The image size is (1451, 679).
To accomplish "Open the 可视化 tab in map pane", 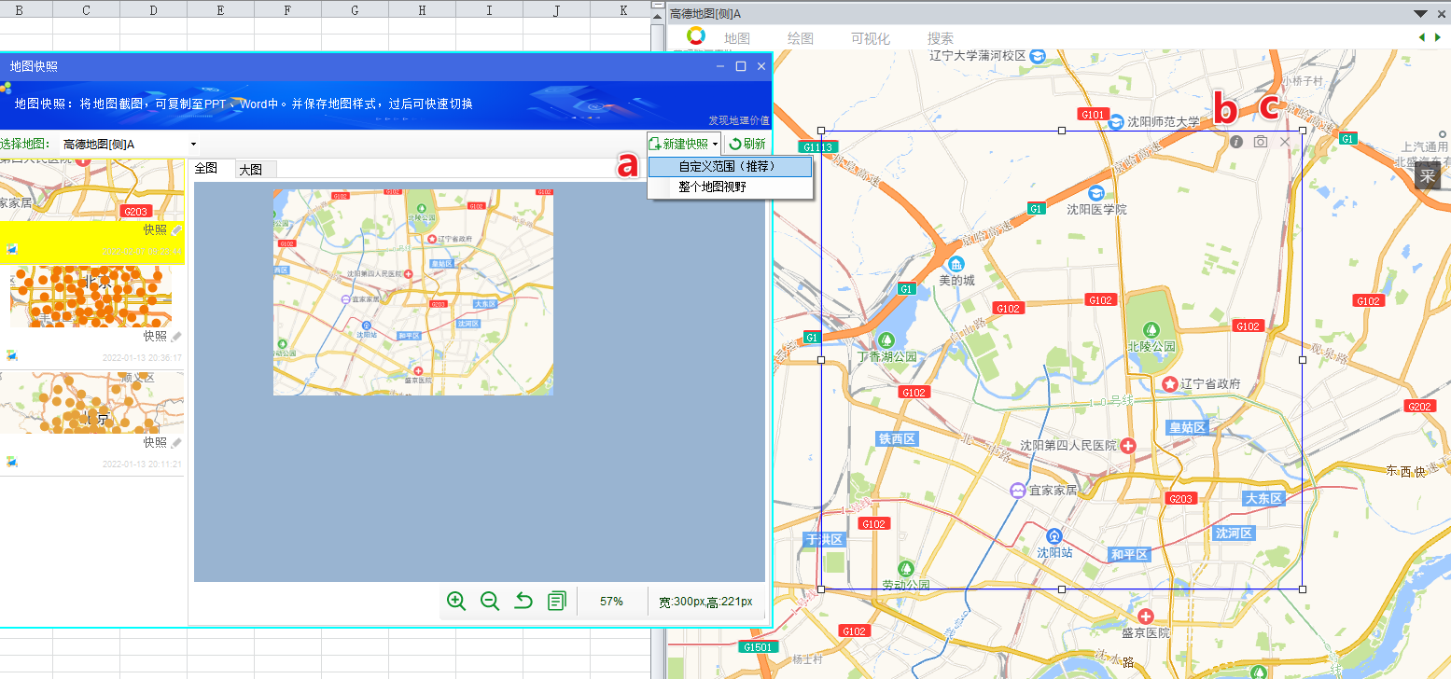I will [x=871, y=38].
